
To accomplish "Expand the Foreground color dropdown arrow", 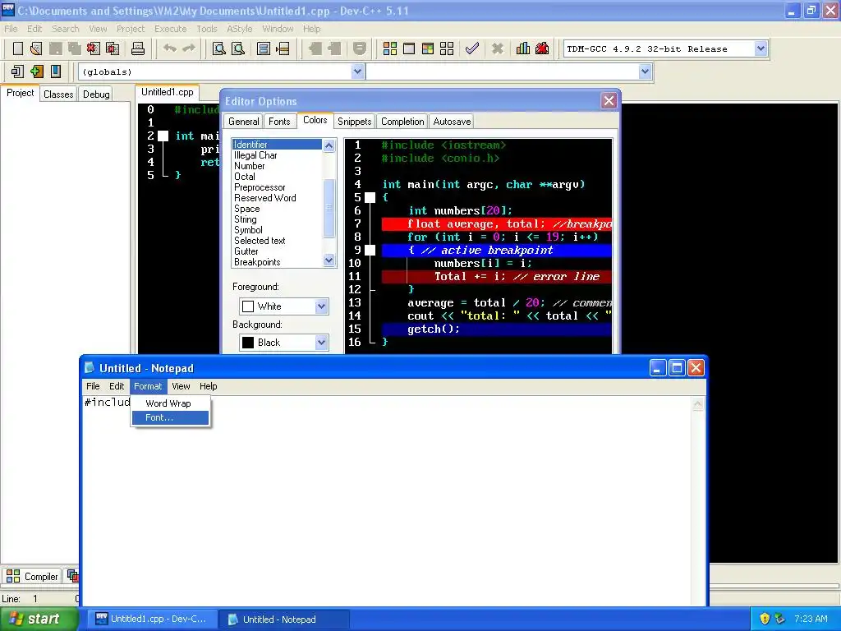I will click(321, 306).
